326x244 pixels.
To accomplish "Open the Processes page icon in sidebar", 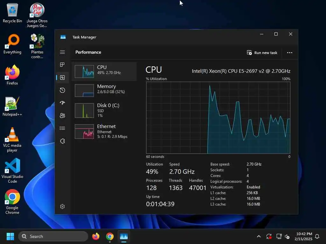I will pyautogui.click(x=62, y=65).
